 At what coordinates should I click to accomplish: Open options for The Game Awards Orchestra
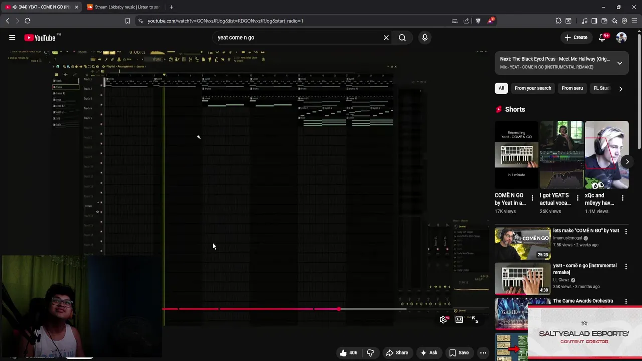[626, 302]
